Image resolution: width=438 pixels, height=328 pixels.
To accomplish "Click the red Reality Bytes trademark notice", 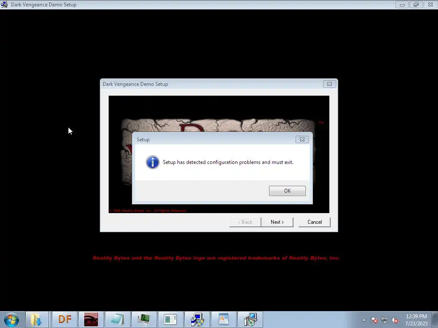I will pos(216,258).
